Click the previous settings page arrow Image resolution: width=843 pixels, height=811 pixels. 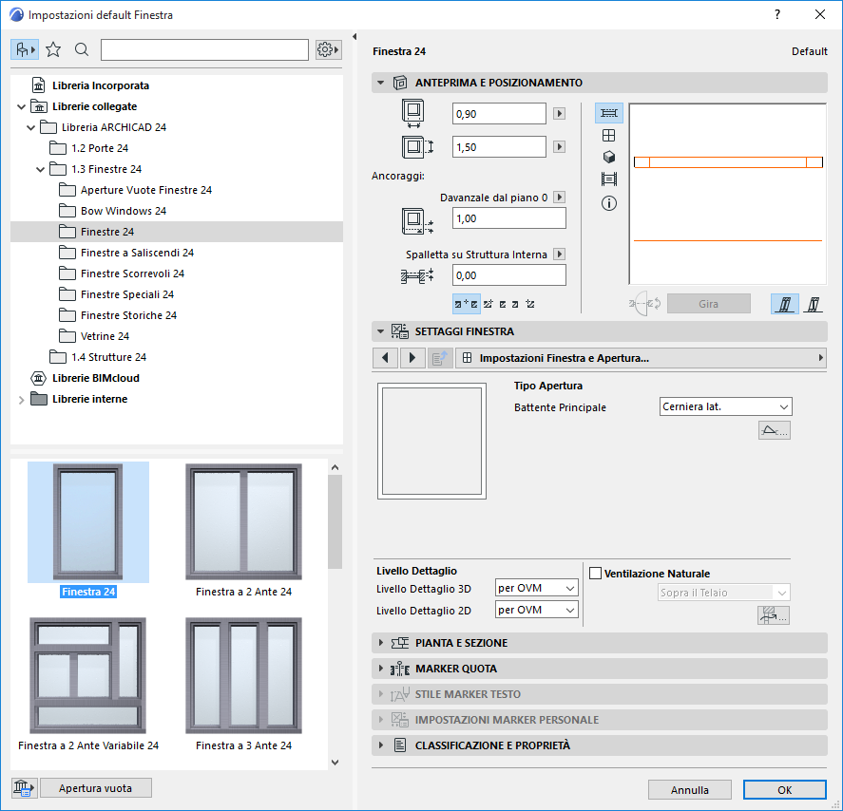tap(385, 358)
